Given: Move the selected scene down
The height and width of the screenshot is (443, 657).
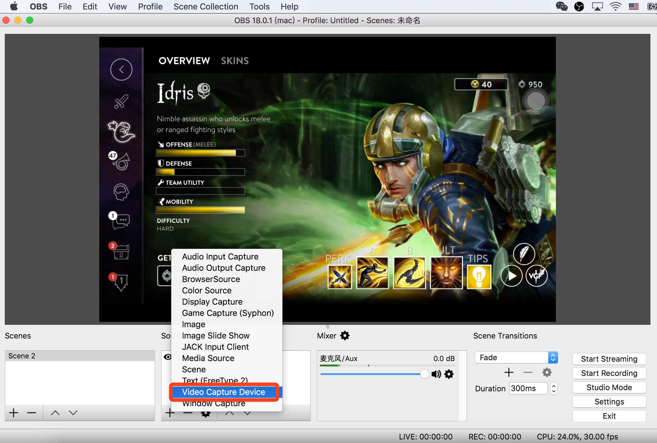Looking at the screenshot, I should [x=72, y=412].
